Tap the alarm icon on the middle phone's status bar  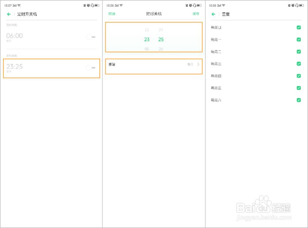coord(190,5)
